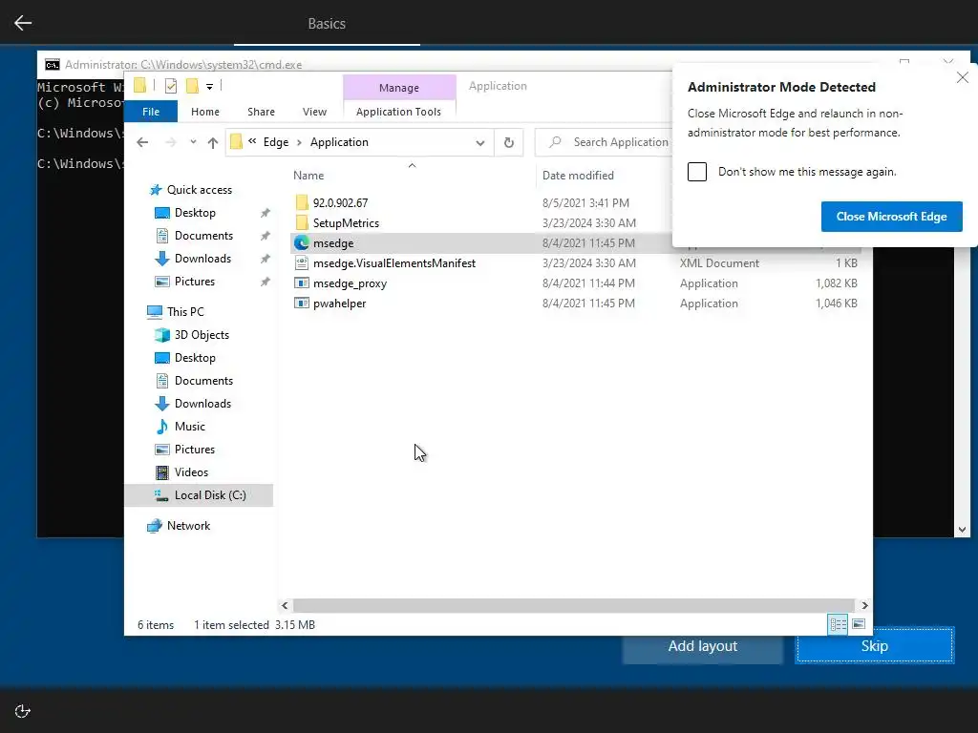Open pinned Pictures under Quick access
This screenshot has width=978, height=733.
click(195, 282)
